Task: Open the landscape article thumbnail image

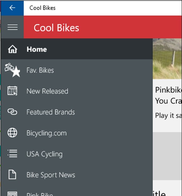Action: [167, 59]
